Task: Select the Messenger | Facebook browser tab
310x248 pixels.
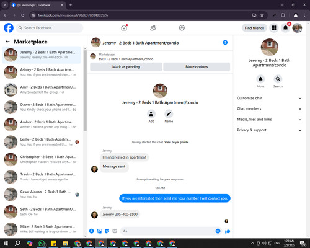Action: pyautogui.click(x=37, y=5)
